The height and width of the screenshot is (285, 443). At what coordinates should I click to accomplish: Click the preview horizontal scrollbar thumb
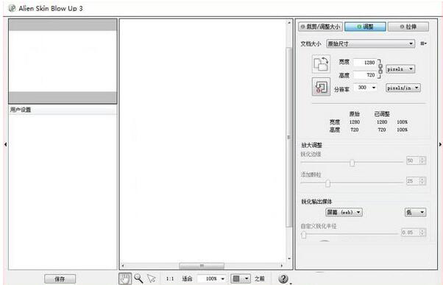click(x=202, y=266)
